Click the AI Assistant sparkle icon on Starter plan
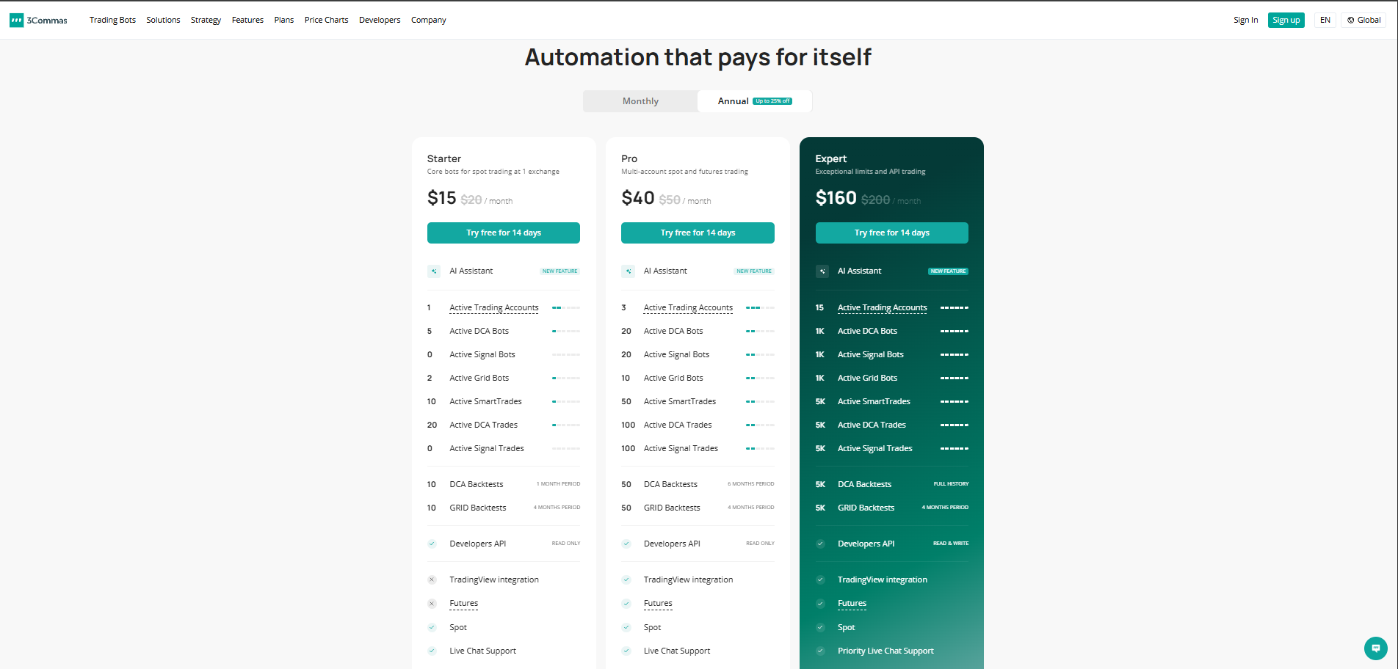Image resolution: width=1398 pixels, height=669 pixels. click(x=433, y=271)
